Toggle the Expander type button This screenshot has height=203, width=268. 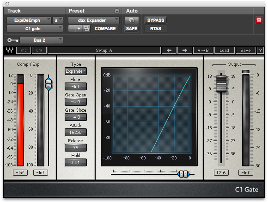coord(75,71)
